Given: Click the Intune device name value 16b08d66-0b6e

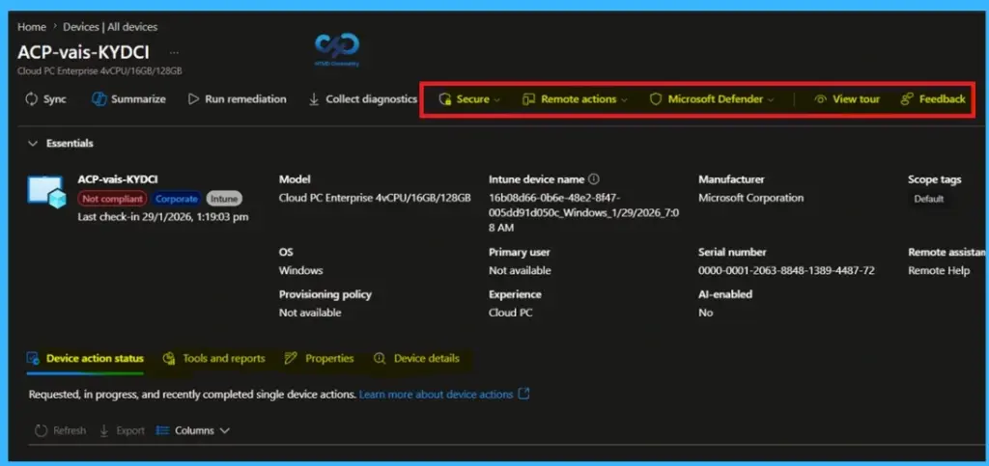Looking at the screenshot, I should point(584,213).
